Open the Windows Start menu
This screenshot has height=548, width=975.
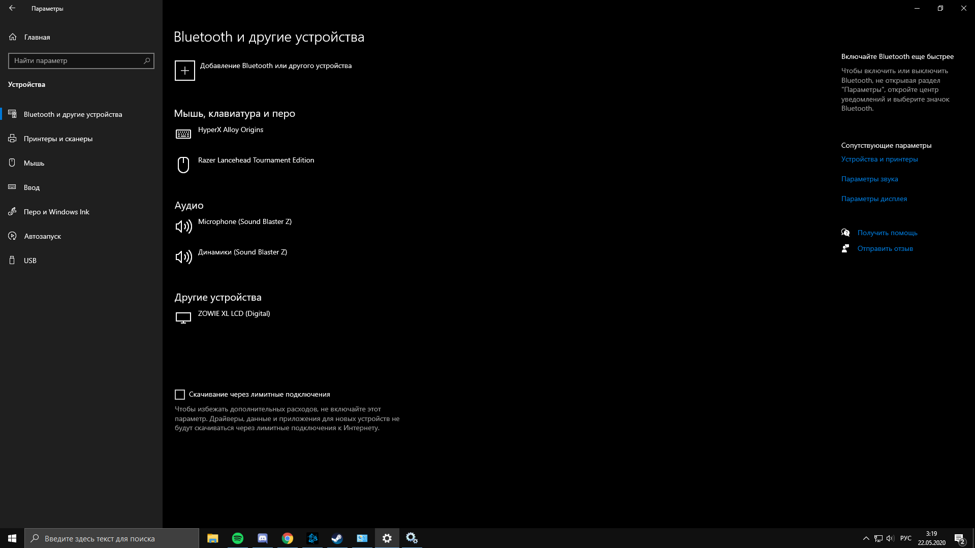tap(12, 538)
